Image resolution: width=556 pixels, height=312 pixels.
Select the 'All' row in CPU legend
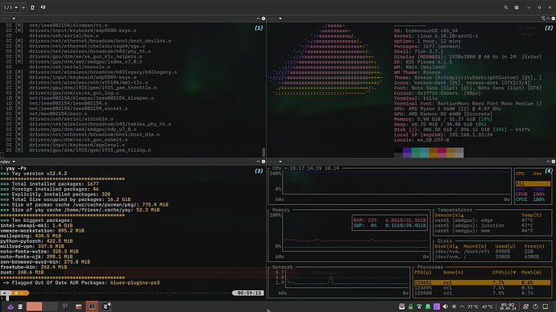coord(533,184)
